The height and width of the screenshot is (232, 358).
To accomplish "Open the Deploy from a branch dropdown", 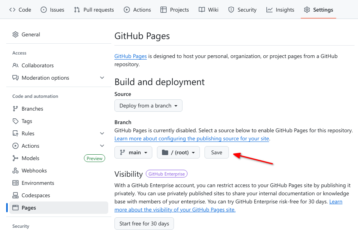I will pos(148,106).
